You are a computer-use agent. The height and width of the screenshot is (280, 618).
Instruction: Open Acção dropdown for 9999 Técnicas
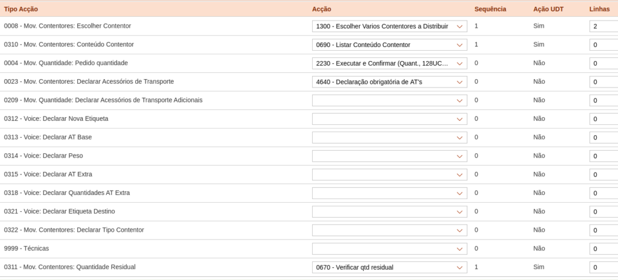pyautogui.click(x=389, y=249)
